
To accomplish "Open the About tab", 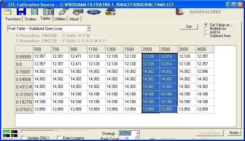I will [x=74, y=19].
